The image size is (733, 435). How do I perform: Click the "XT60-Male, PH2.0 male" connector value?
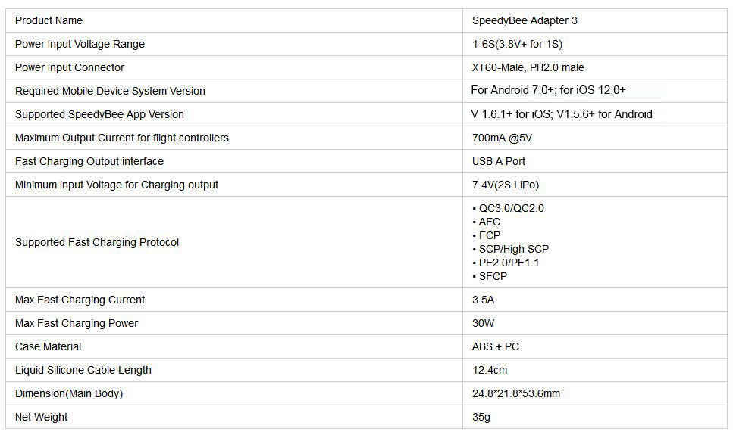tap(528, 67)
